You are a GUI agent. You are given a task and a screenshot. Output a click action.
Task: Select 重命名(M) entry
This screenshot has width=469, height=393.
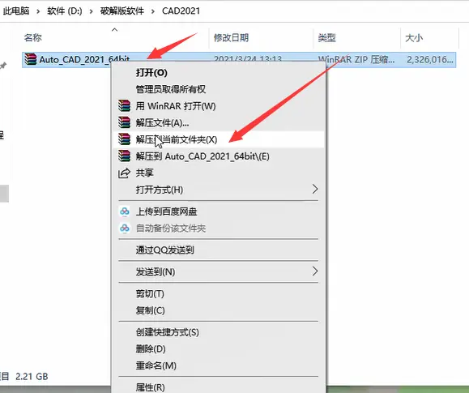pyautogui.click(x=219, y=365)
